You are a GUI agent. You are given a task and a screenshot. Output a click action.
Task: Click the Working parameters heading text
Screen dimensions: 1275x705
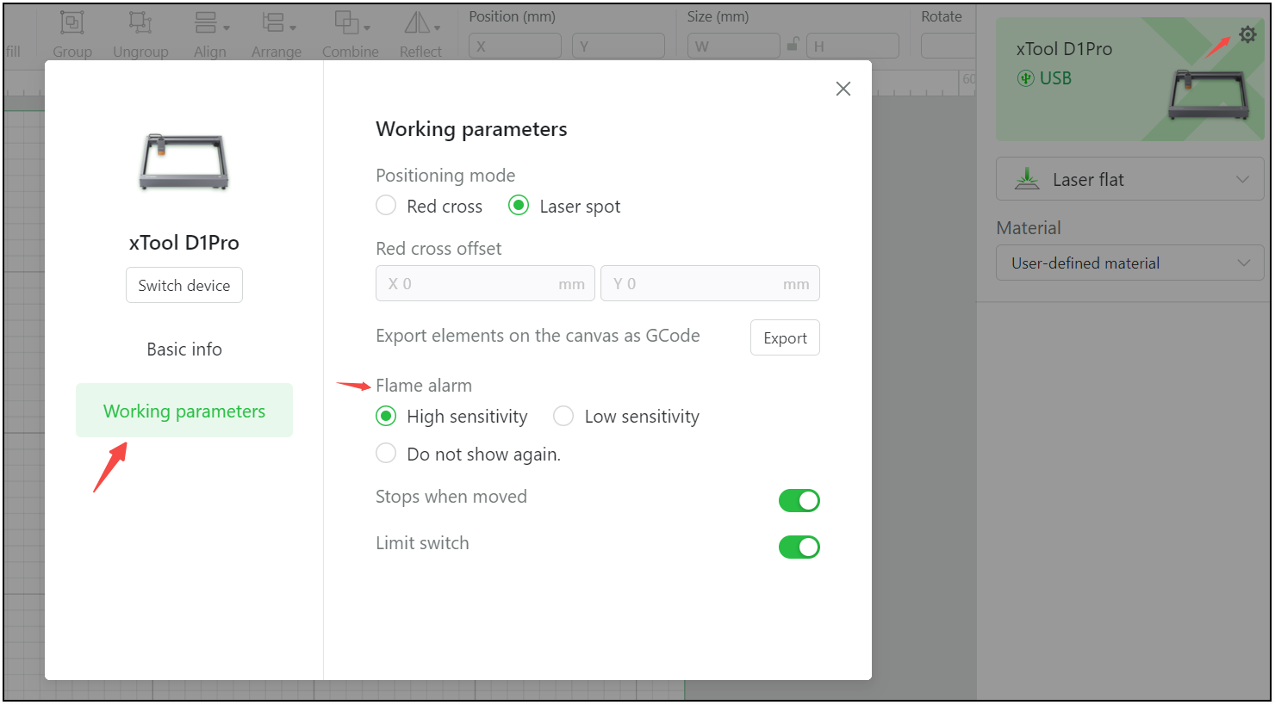(x=471, y=129)
